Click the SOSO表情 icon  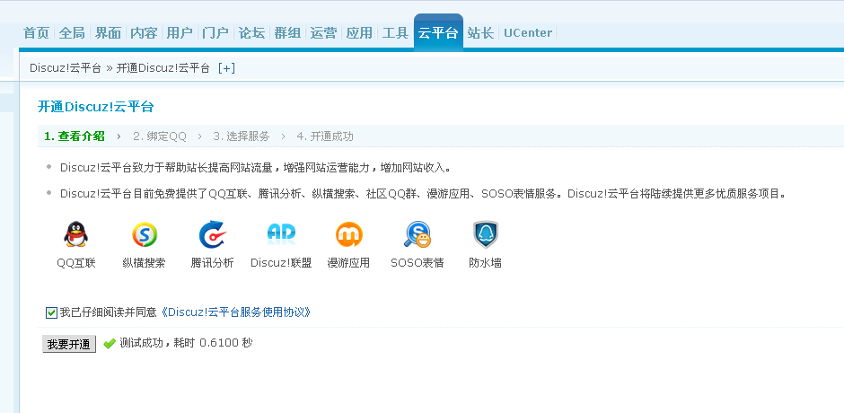[418, 234]
